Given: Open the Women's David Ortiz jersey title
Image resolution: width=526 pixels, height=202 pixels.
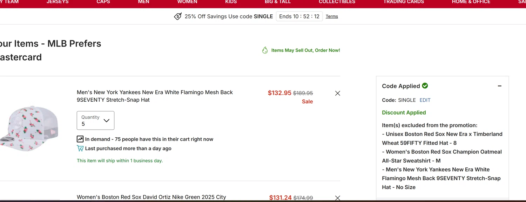Looking at the screenshot, I should pos(151,197).
